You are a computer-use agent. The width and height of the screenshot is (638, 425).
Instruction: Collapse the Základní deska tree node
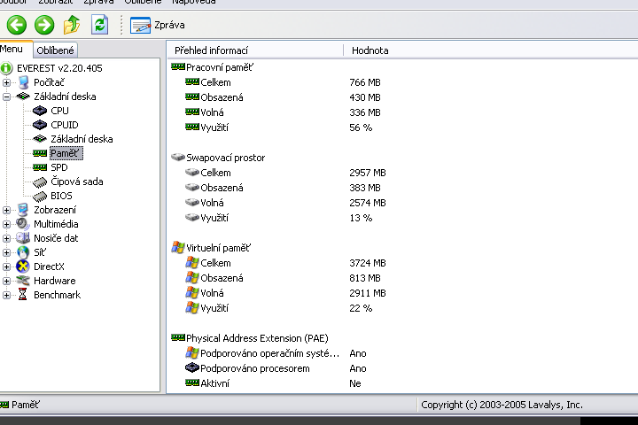pyautogui.click(x=7, y=97)
